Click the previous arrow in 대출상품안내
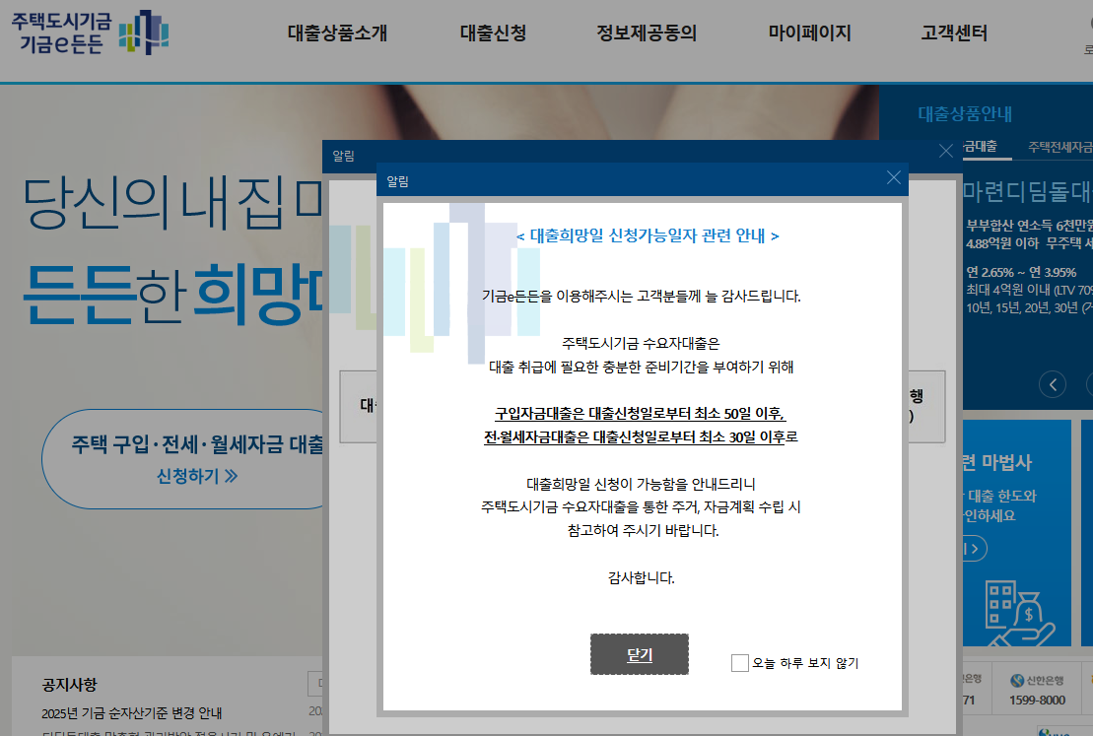The height and width of the screenshot is (736, 1093). tap(1053, 384)
